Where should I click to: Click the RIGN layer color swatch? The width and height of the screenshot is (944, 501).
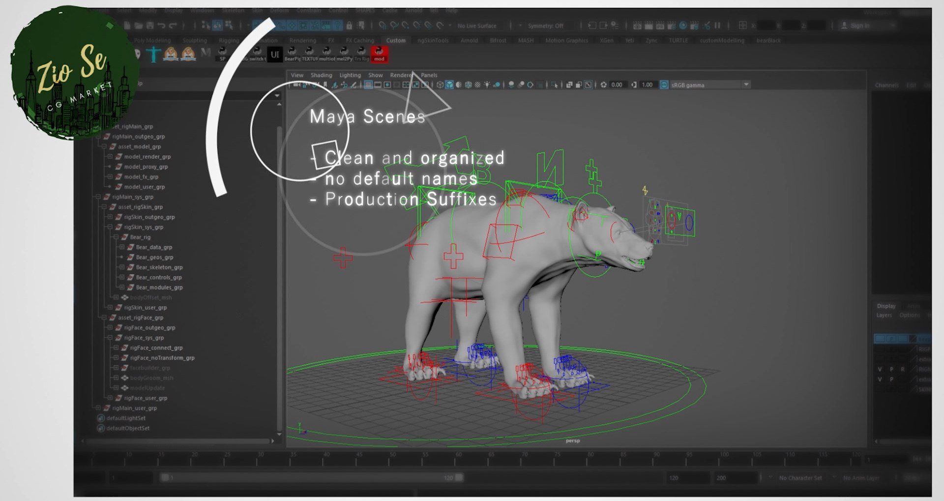click(914, 369)
